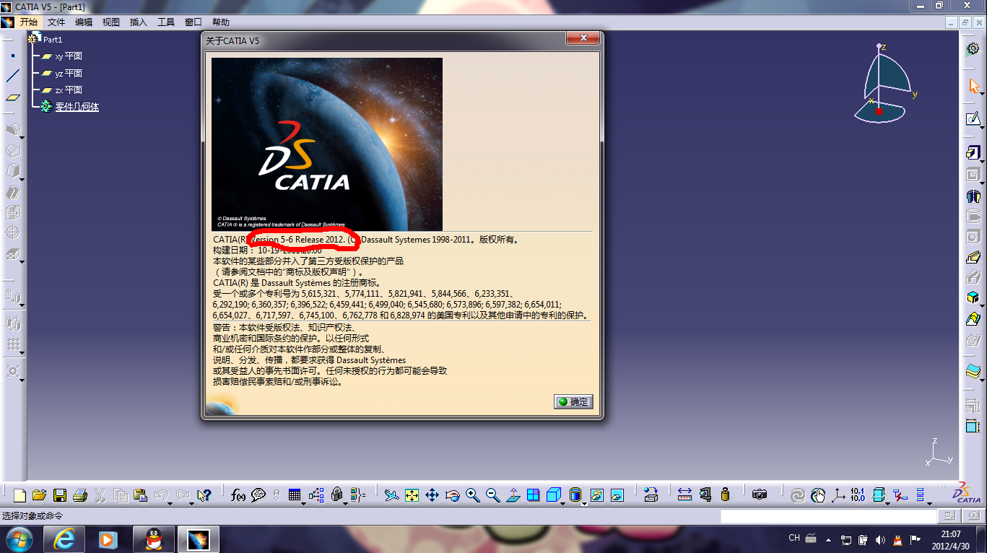Click the Capture camera icon
This screenshot has width=987, height=553.
(x=759, y=495)
